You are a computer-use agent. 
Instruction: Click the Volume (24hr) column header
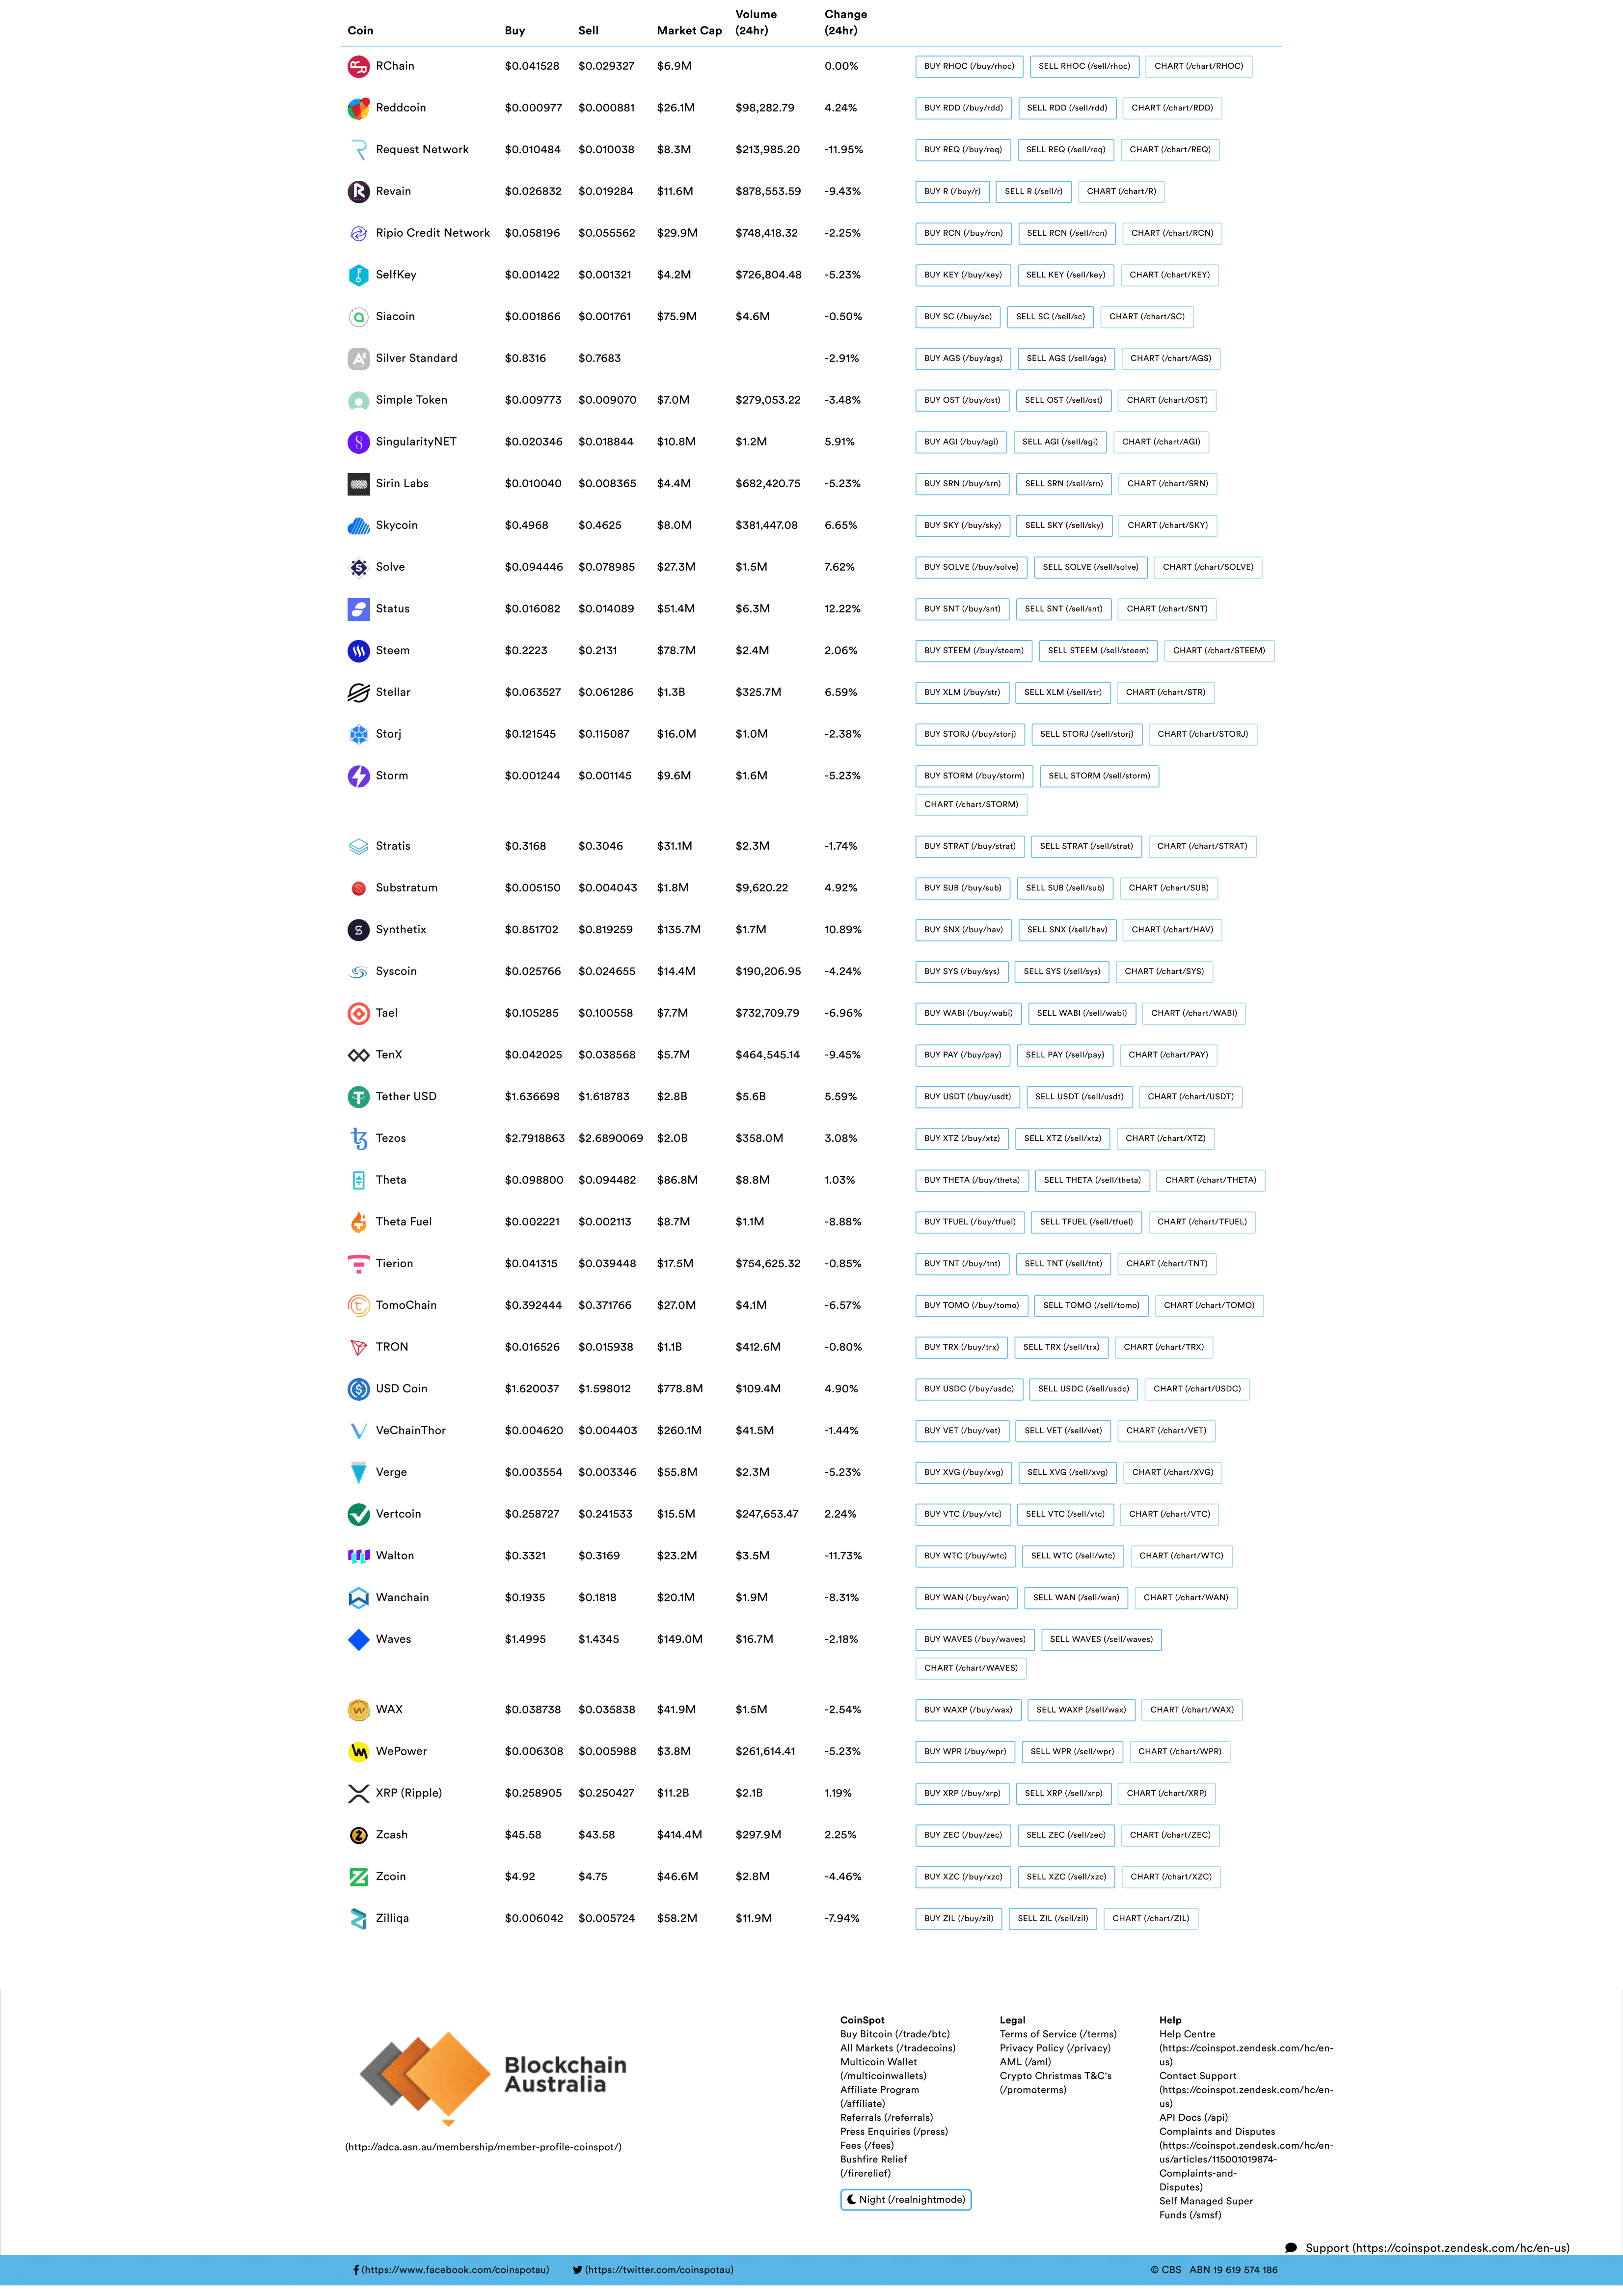[756, 23]
